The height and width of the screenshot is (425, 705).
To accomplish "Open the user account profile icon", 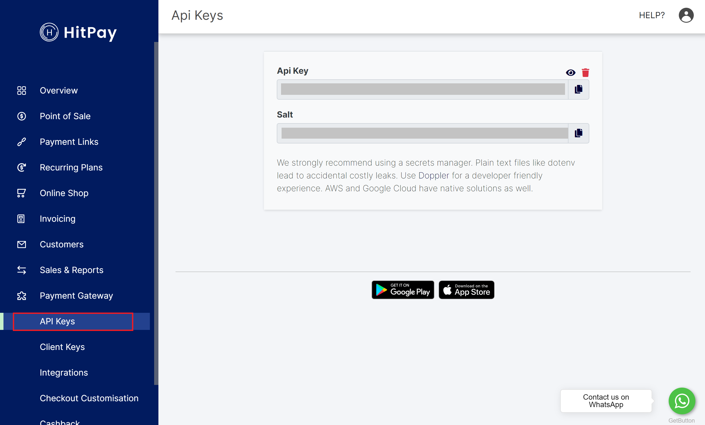I will [685, 15].
